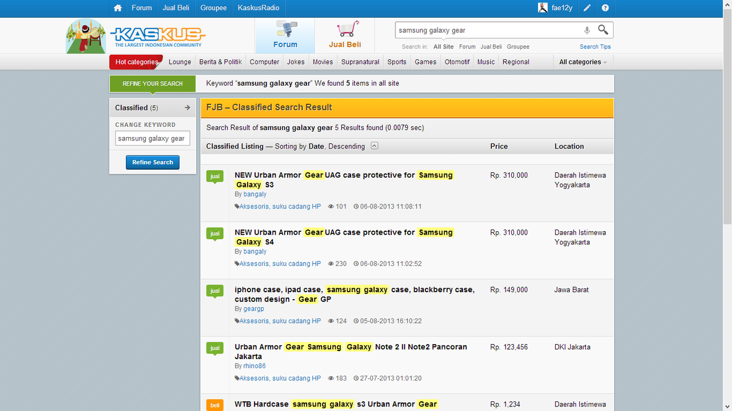The height and width of the screenshot is (411, 732).
Task: Open the Jual Beli section tab
Action: (345, 36)
